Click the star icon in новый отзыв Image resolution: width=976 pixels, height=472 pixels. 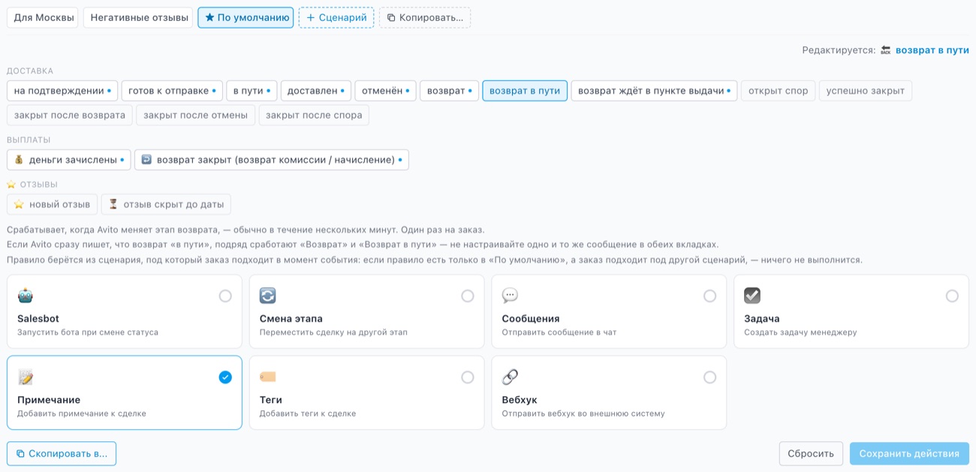pyautogui.click(x=20, y=204)
